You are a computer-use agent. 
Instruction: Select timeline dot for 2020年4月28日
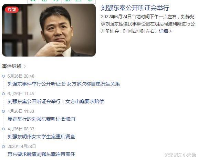point(3,147)
